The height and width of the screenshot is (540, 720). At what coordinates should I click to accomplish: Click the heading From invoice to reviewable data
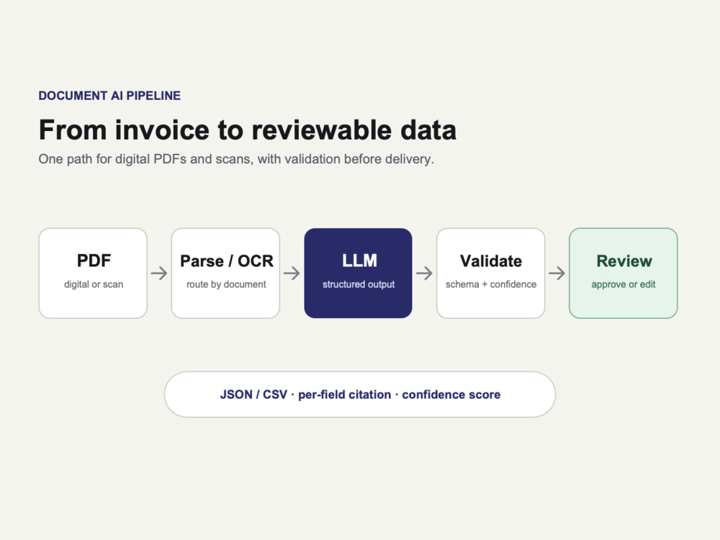click(248, 130)
